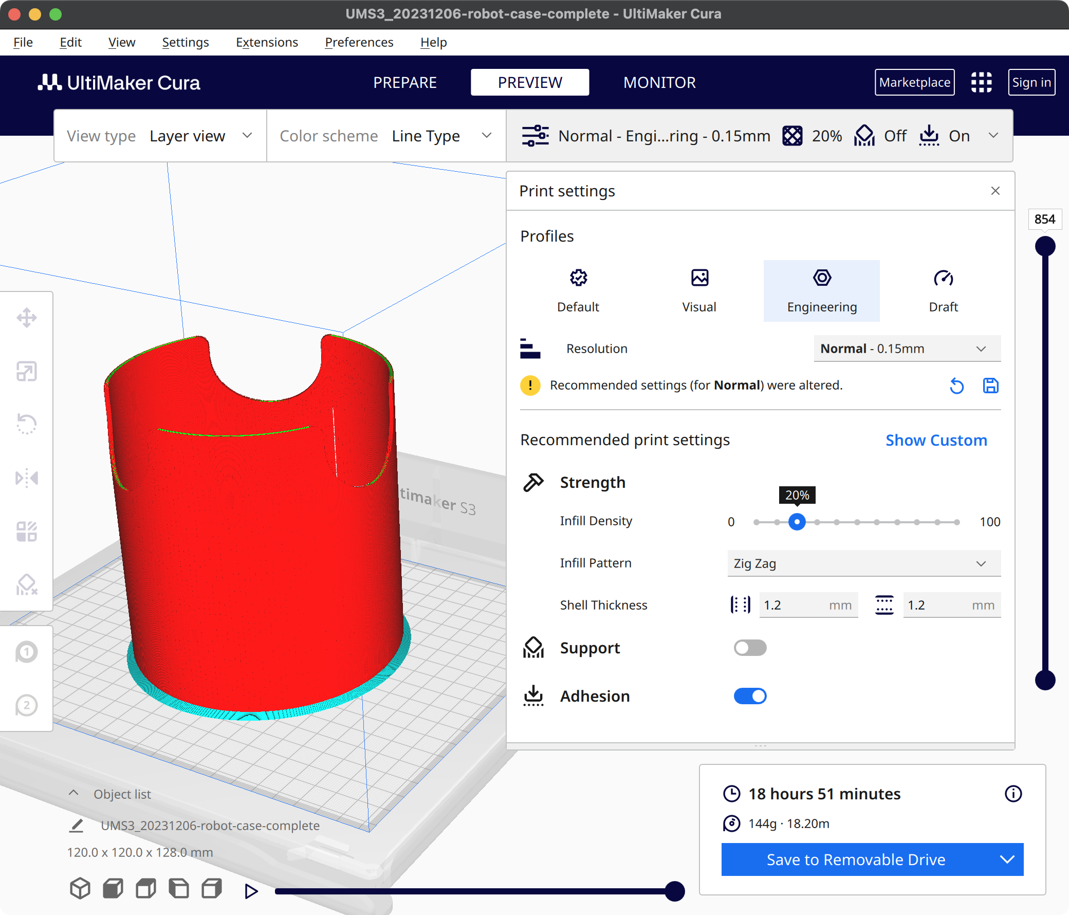Choose the Visual profile
This screenshot has width=1069, height=915.
(699, 290)
